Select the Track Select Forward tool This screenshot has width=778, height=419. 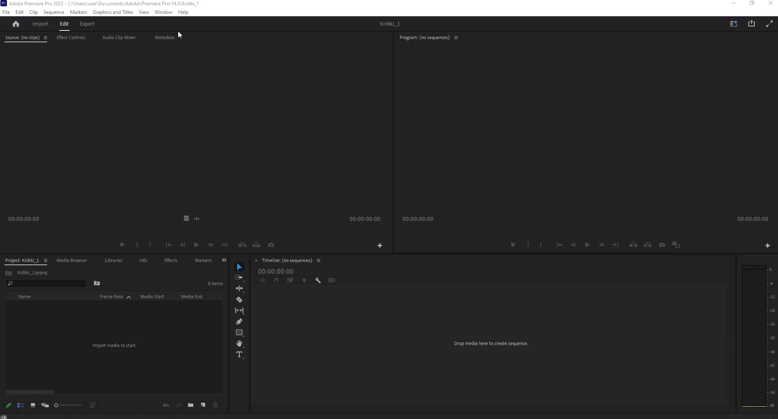point(239,277)
